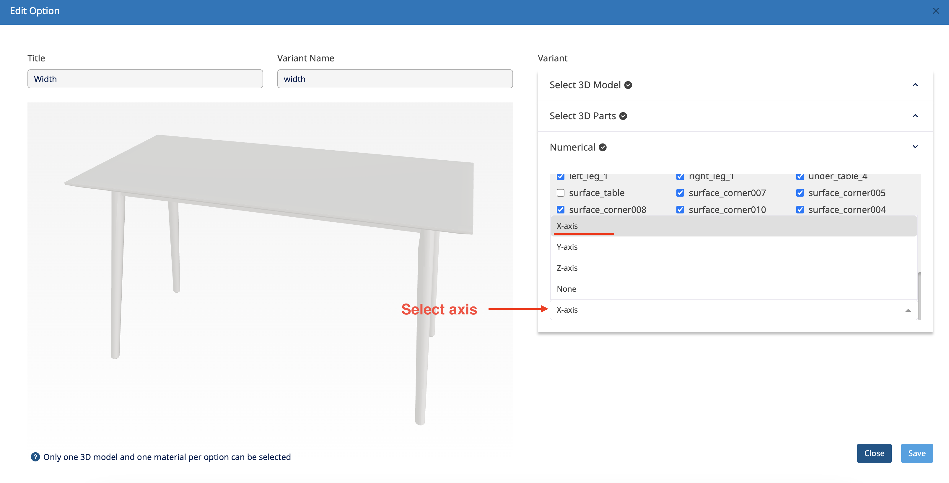Viewport: 949px width, 483px height.
Task: Click the Select 3D Parts checkmark icon
Action: click(x=623, y=116)
